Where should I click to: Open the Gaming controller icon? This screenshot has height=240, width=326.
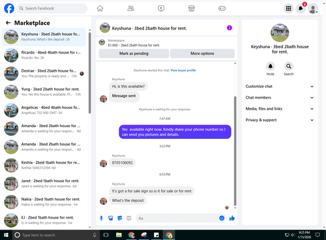[222, 8]
